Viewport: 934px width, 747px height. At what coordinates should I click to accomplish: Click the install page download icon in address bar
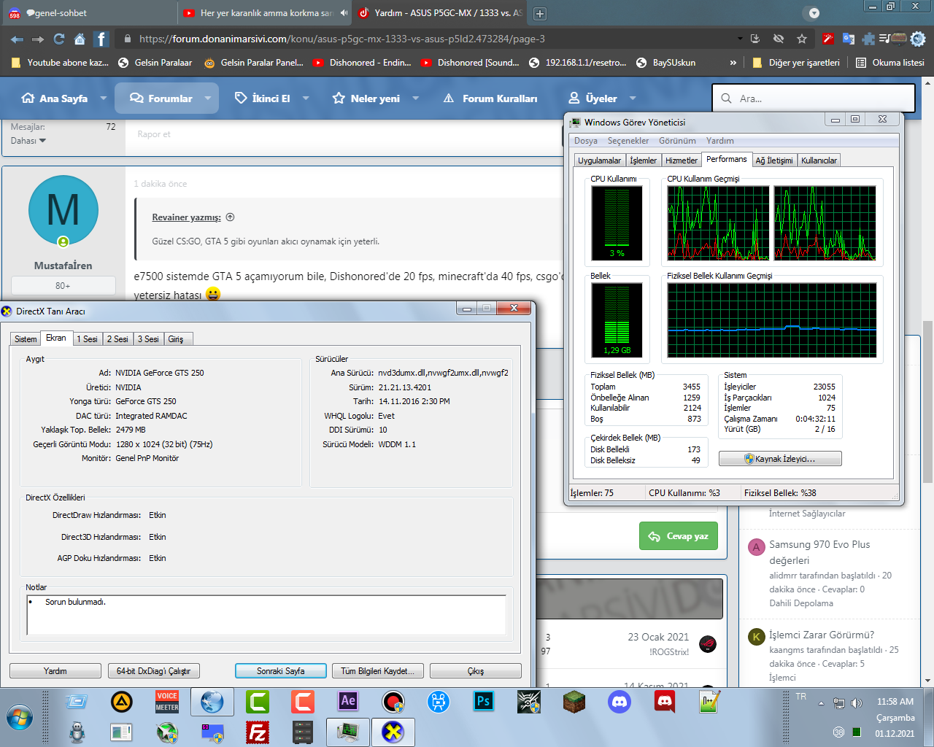(x=755, y=39)
